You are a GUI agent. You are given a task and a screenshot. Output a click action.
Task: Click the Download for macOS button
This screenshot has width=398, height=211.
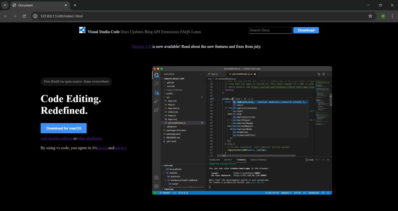[64, 128]
